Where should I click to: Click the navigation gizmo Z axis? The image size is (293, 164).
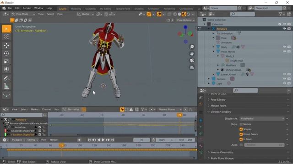coord(185,27)
